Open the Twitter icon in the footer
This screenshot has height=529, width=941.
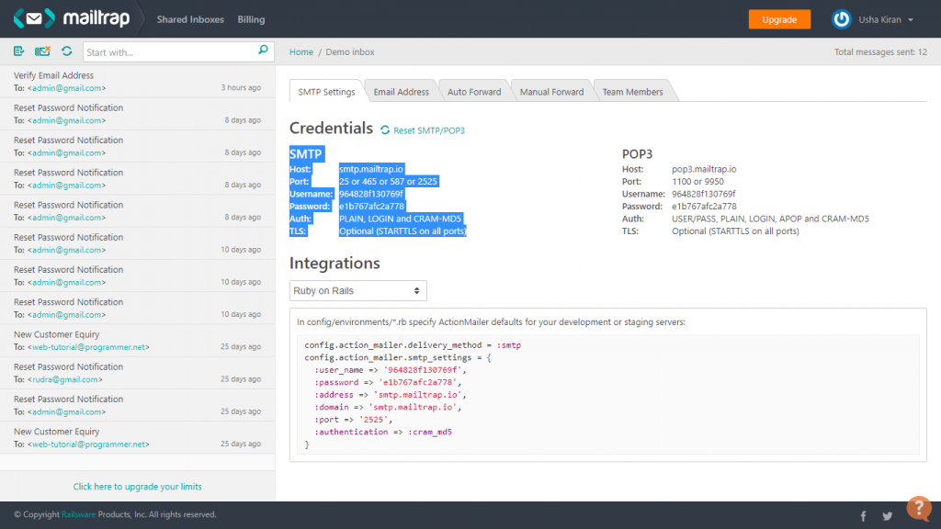pos(887,516)
